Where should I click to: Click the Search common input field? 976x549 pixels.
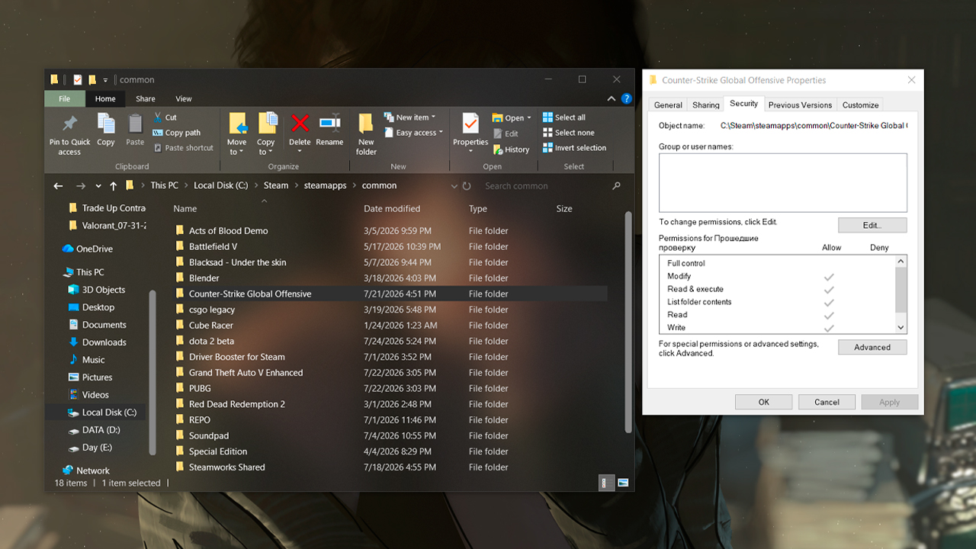(545, 185)
